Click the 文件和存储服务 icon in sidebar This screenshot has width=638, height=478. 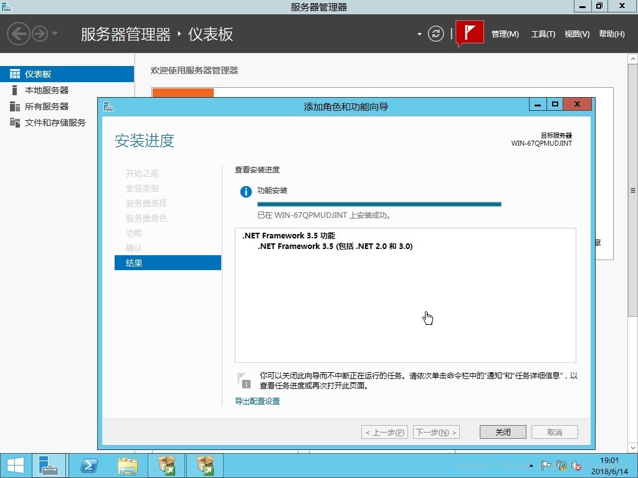point(15,123)
